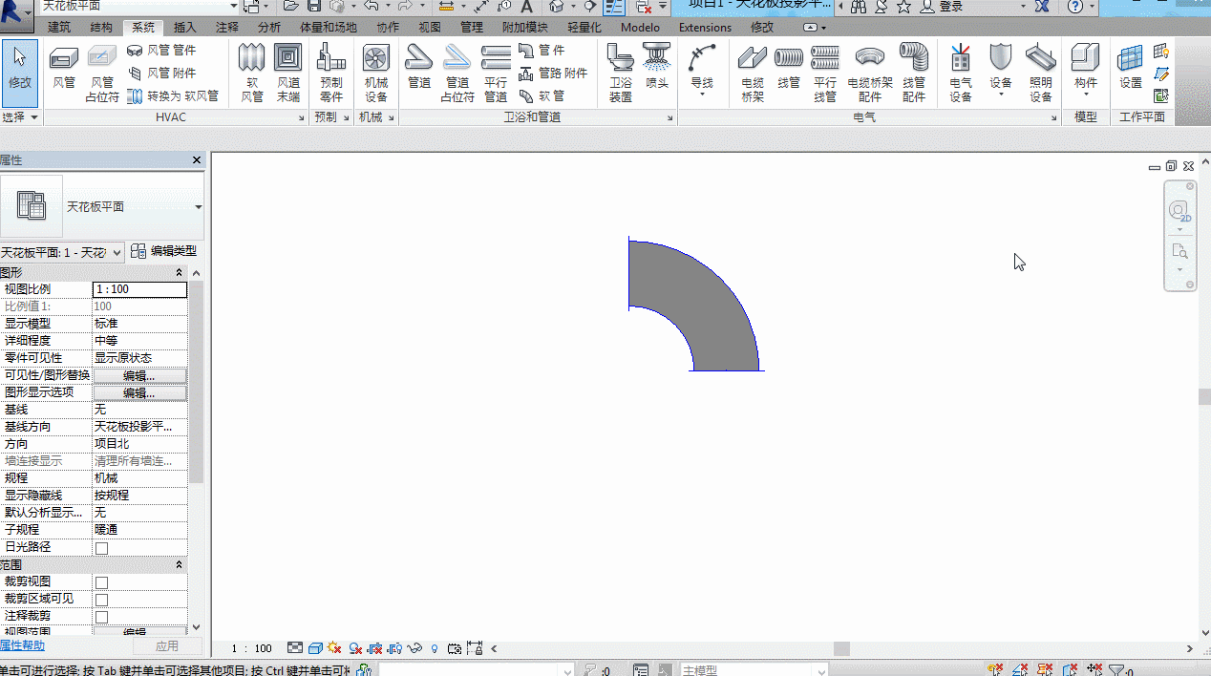This screenshot has height=676, width=1211.
Task: Choose the 管道占位符 pipe placeholder tool
Action: click(457, 74)
